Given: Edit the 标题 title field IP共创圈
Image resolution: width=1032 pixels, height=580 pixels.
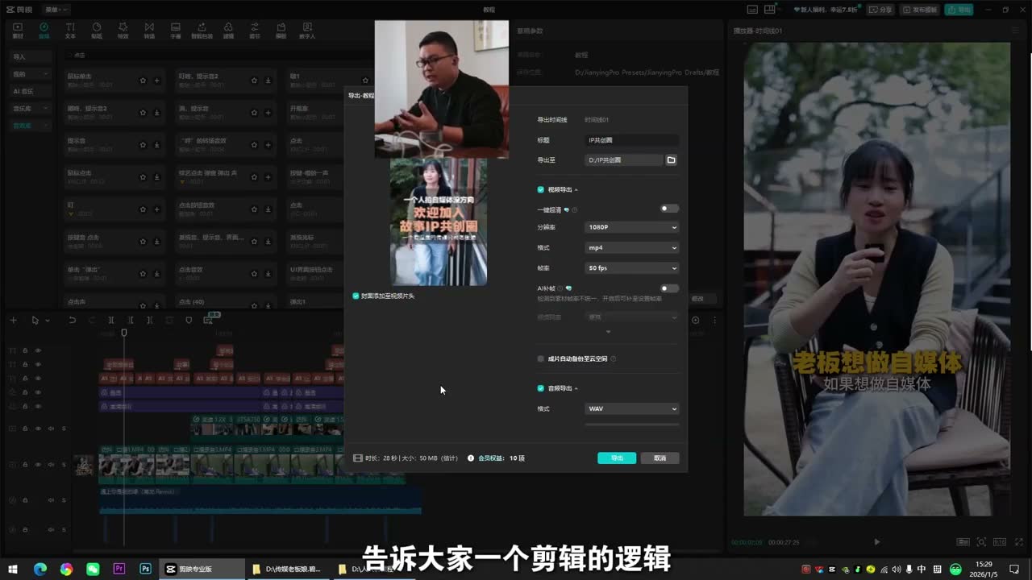Looking at the screenshot, I should pyautogui.click(x=632, y=140).
